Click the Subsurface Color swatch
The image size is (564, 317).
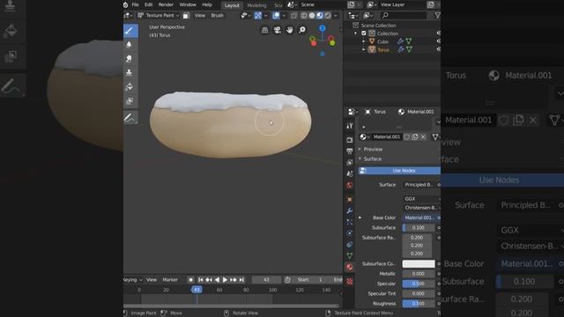(x=419, y=264)
